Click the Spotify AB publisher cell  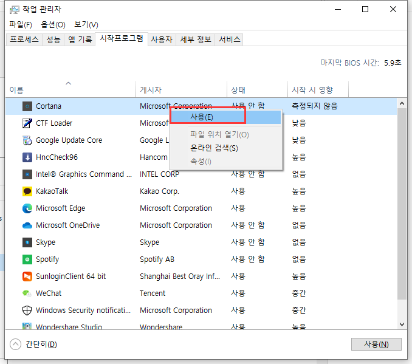[x=157, y=259]
